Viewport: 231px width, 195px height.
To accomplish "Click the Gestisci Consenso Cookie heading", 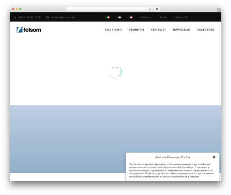I will point(173,157).
